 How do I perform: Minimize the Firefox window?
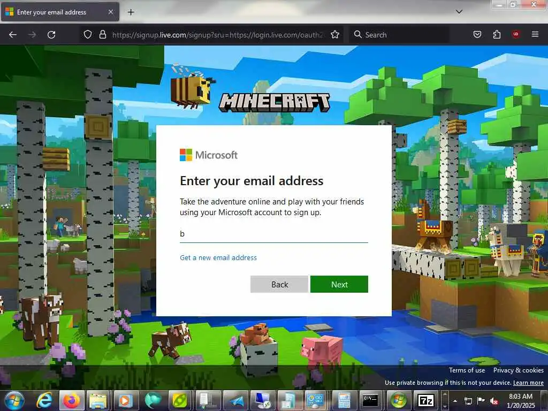click(499, 4)
